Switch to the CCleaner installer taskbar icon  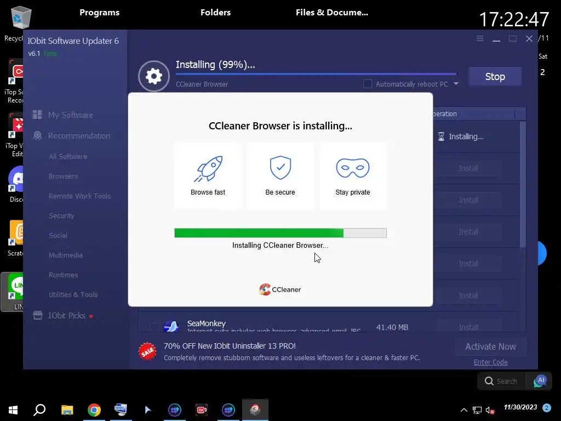(255, 410)
